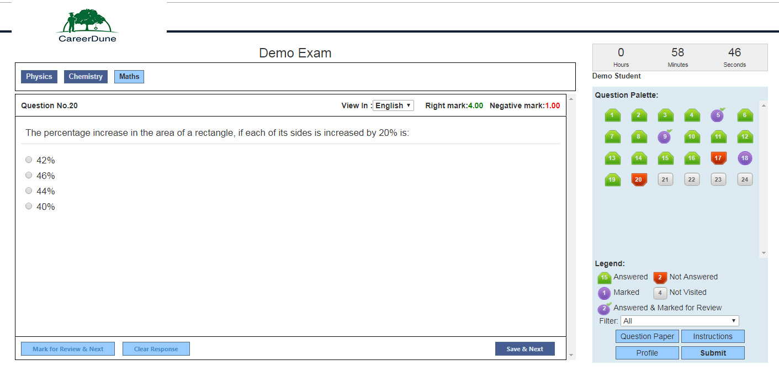Choose the 40% answer option
The image size is (779, 386).
click(x=29, y=207)
